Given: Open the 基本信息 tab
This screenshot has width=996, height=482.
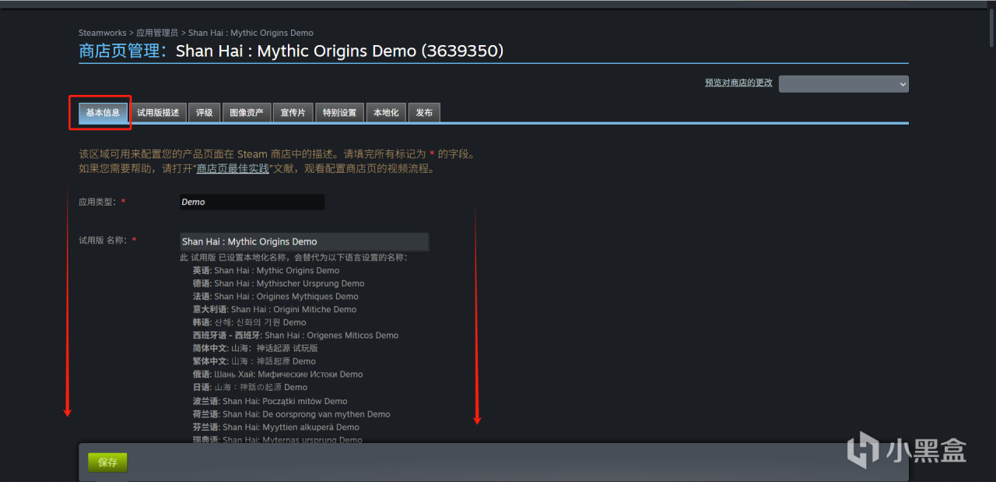Looking at the screenshot, I should click(x=103, y=113).
